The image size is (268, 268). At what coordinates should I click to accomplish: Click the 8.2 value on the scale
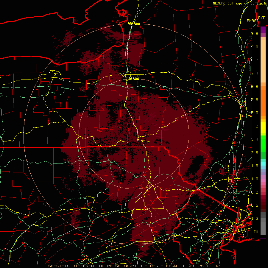pyautogui.click(x=255, y=60)
